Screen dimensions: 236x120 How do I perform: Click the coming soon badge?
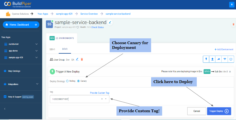[x=28, y=97]
